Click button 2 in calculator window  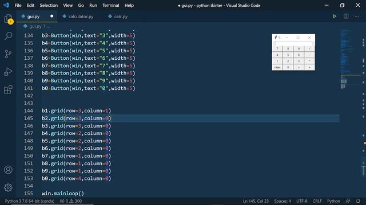(288, 61)
